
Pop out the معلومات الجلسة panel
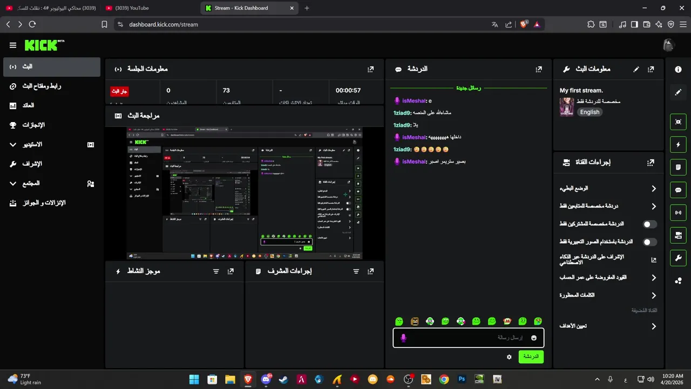pyautogui.click(x=370, y=69)
